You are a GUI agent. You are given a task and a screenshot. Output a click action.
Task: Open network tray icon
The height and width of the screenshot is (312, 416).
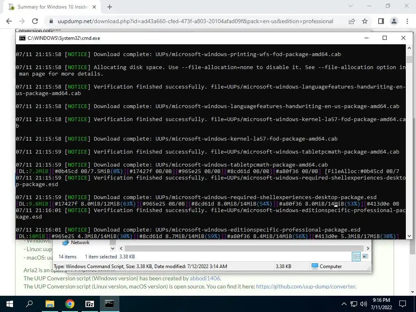click(x=354, y=304)
